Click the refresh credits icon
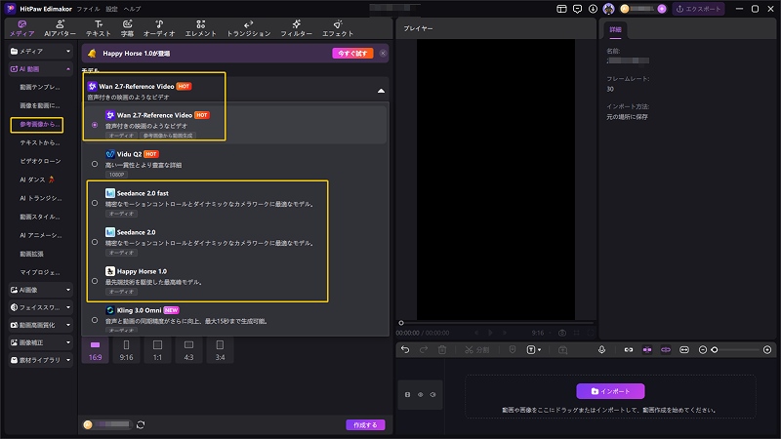Viewport: 781px width, 439px height. coord(141,424)
